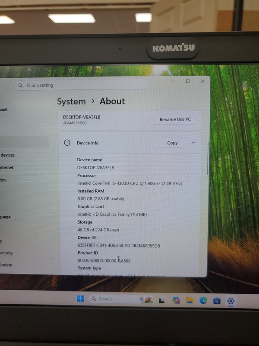Click the model number 20AMS2BD00

tap(75, 123)
